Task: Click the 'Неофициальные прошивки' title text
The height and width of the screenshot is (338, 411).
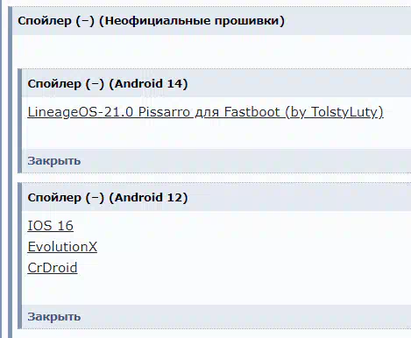Action: [192, 21]
